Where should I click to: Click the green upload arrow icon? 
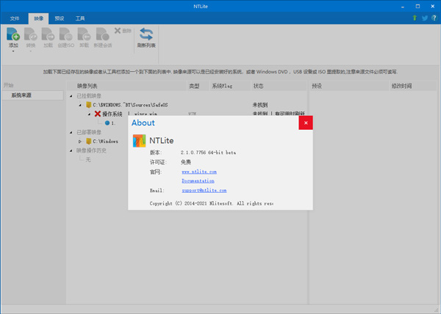click(x=415, y=18)
